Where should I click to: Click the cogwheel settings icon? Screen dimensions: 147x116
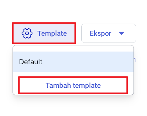click(x=27, y=33)
